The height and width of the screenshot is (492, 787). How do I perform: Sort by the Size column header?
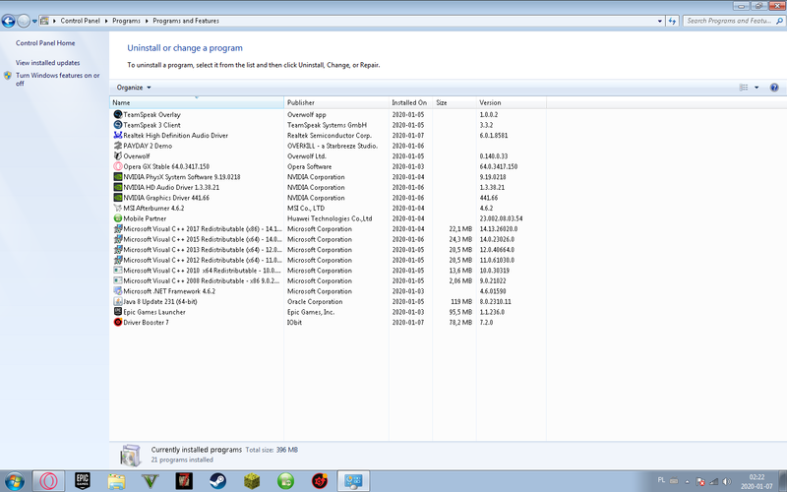tap(454, 102)
